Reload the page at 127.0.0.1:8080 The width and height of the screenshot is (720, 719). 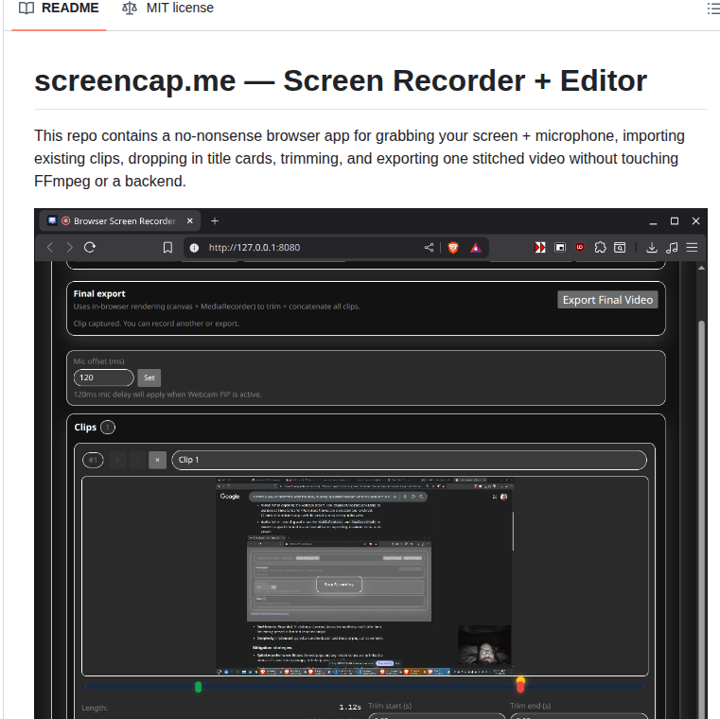point(90,248)
